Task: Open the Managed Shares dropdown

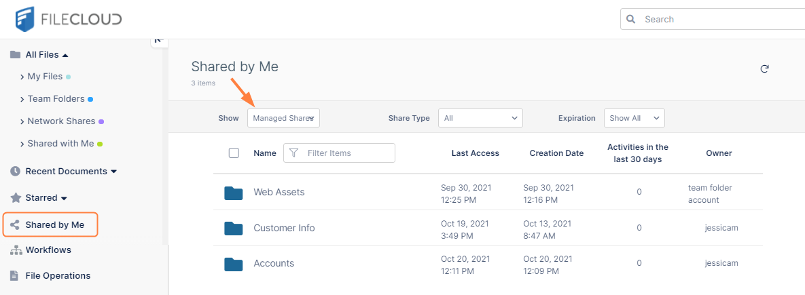Action: coord(283,118)
